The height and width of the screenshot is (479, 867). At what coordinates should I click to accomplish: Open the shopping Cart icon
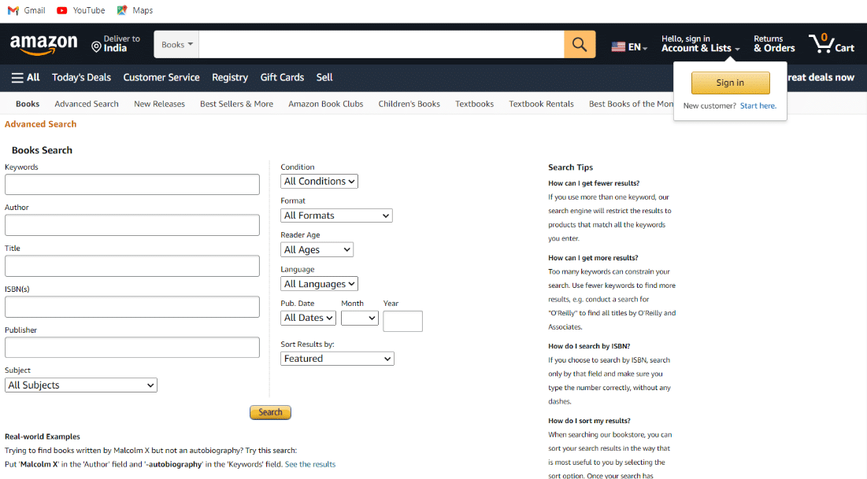pyautogui.click(x=832, y=43)
